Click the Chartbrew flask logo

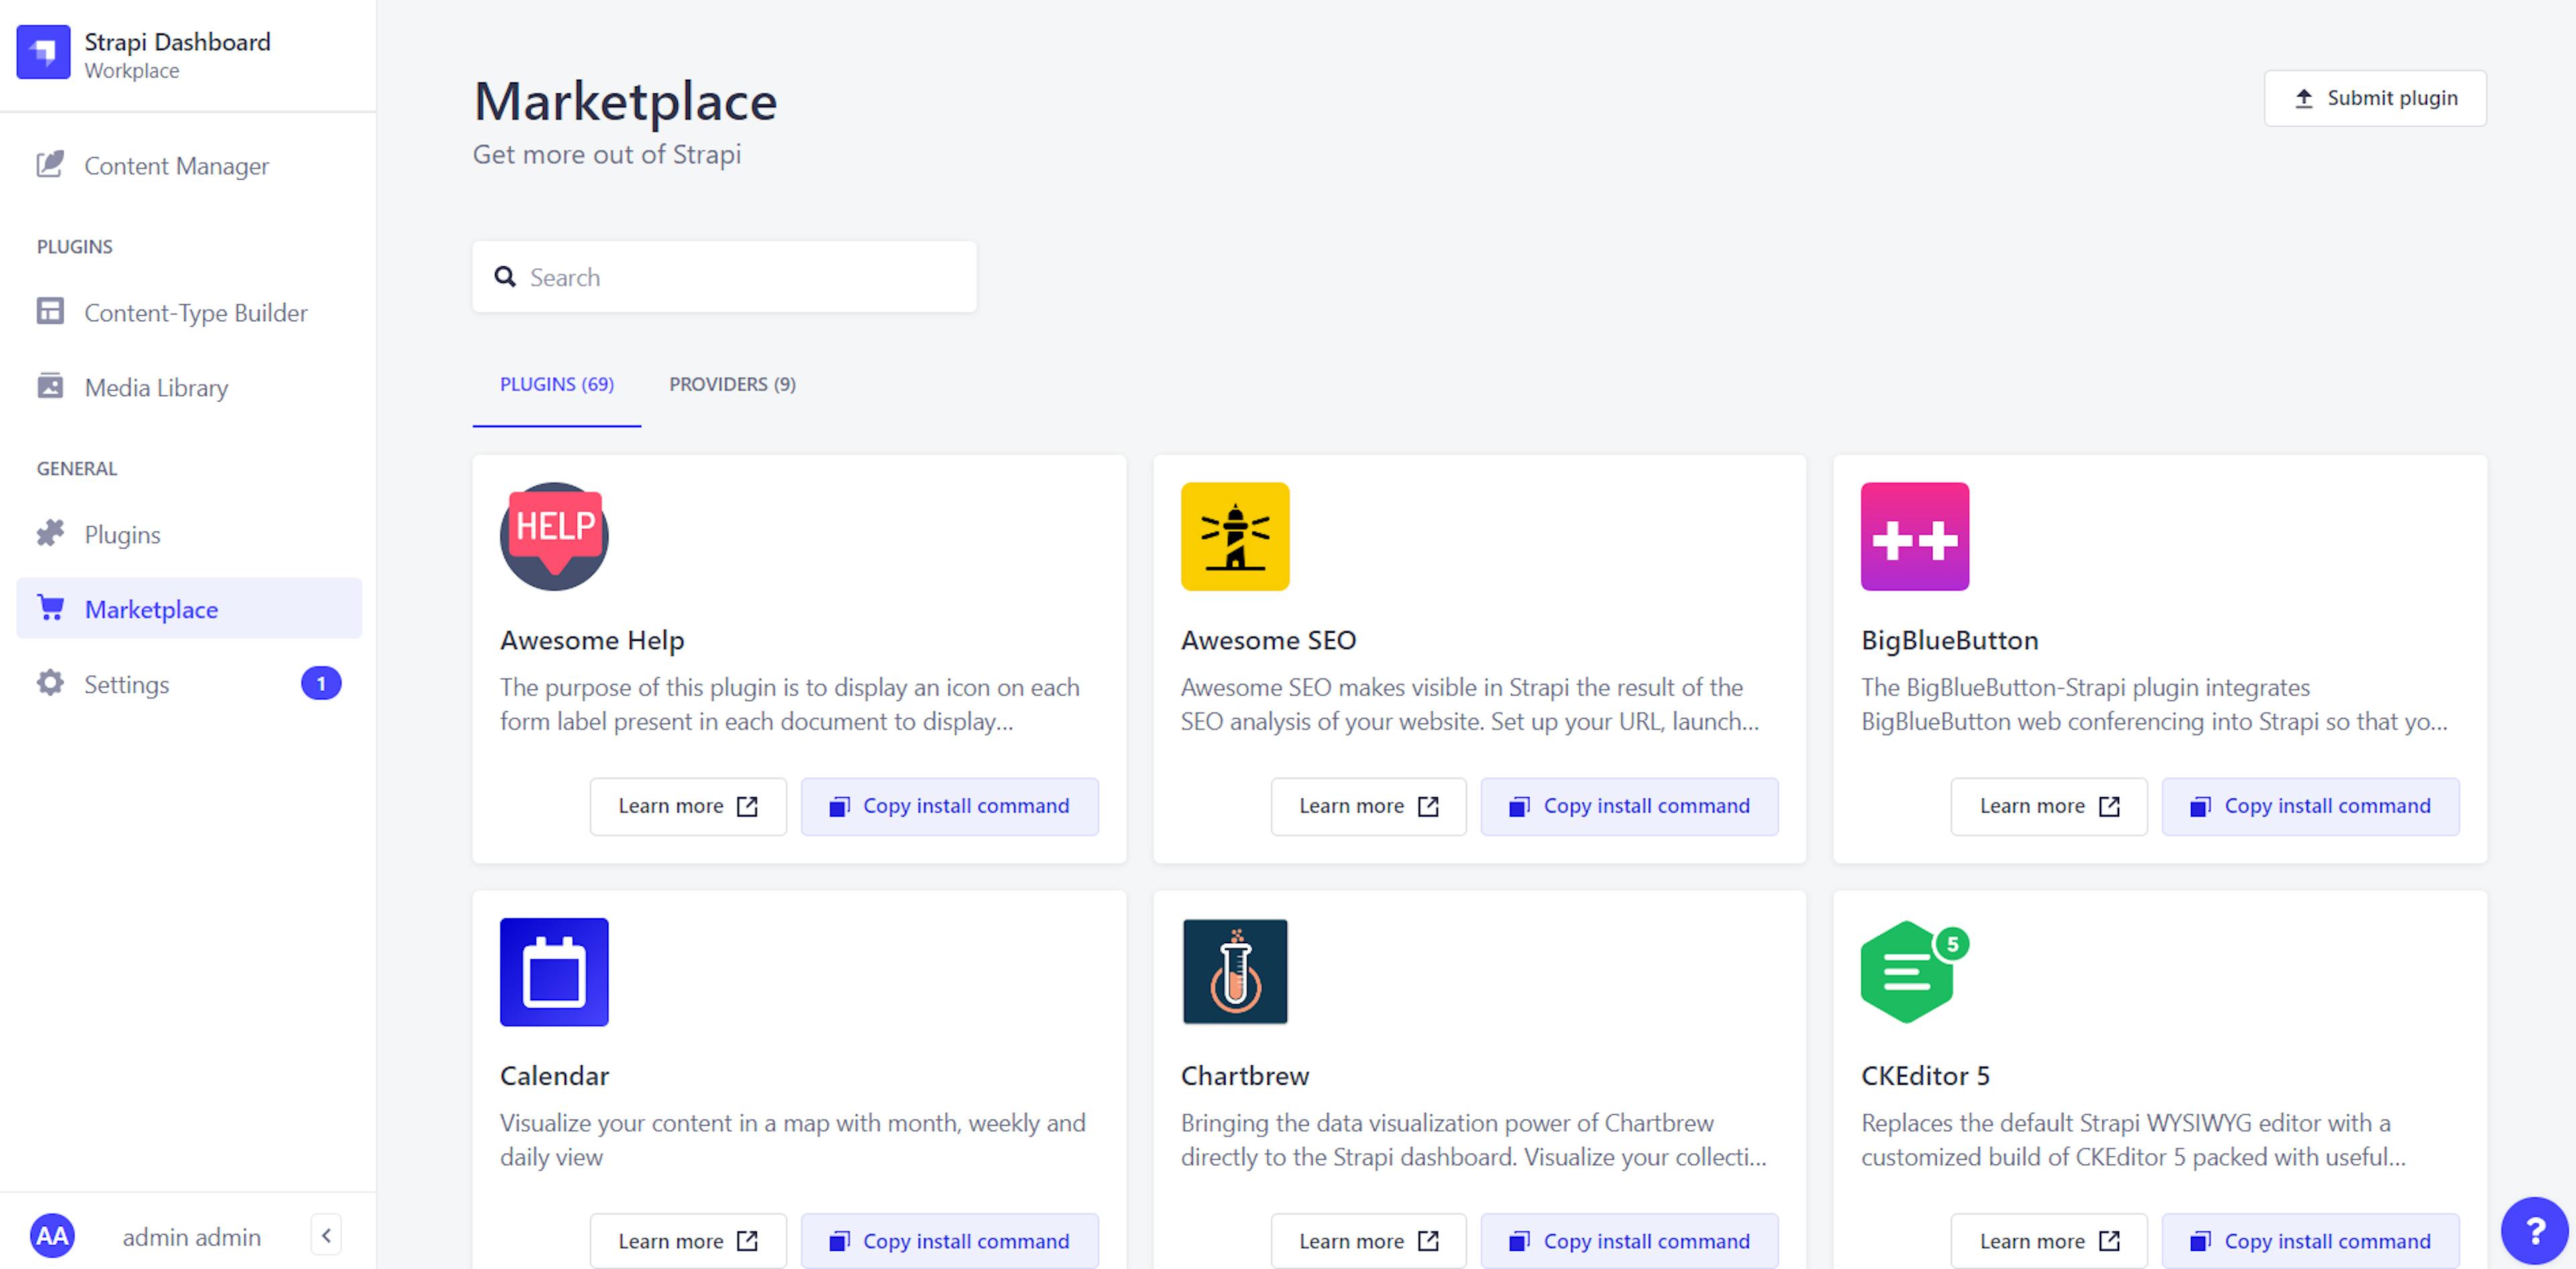(x=1235, y=972)
